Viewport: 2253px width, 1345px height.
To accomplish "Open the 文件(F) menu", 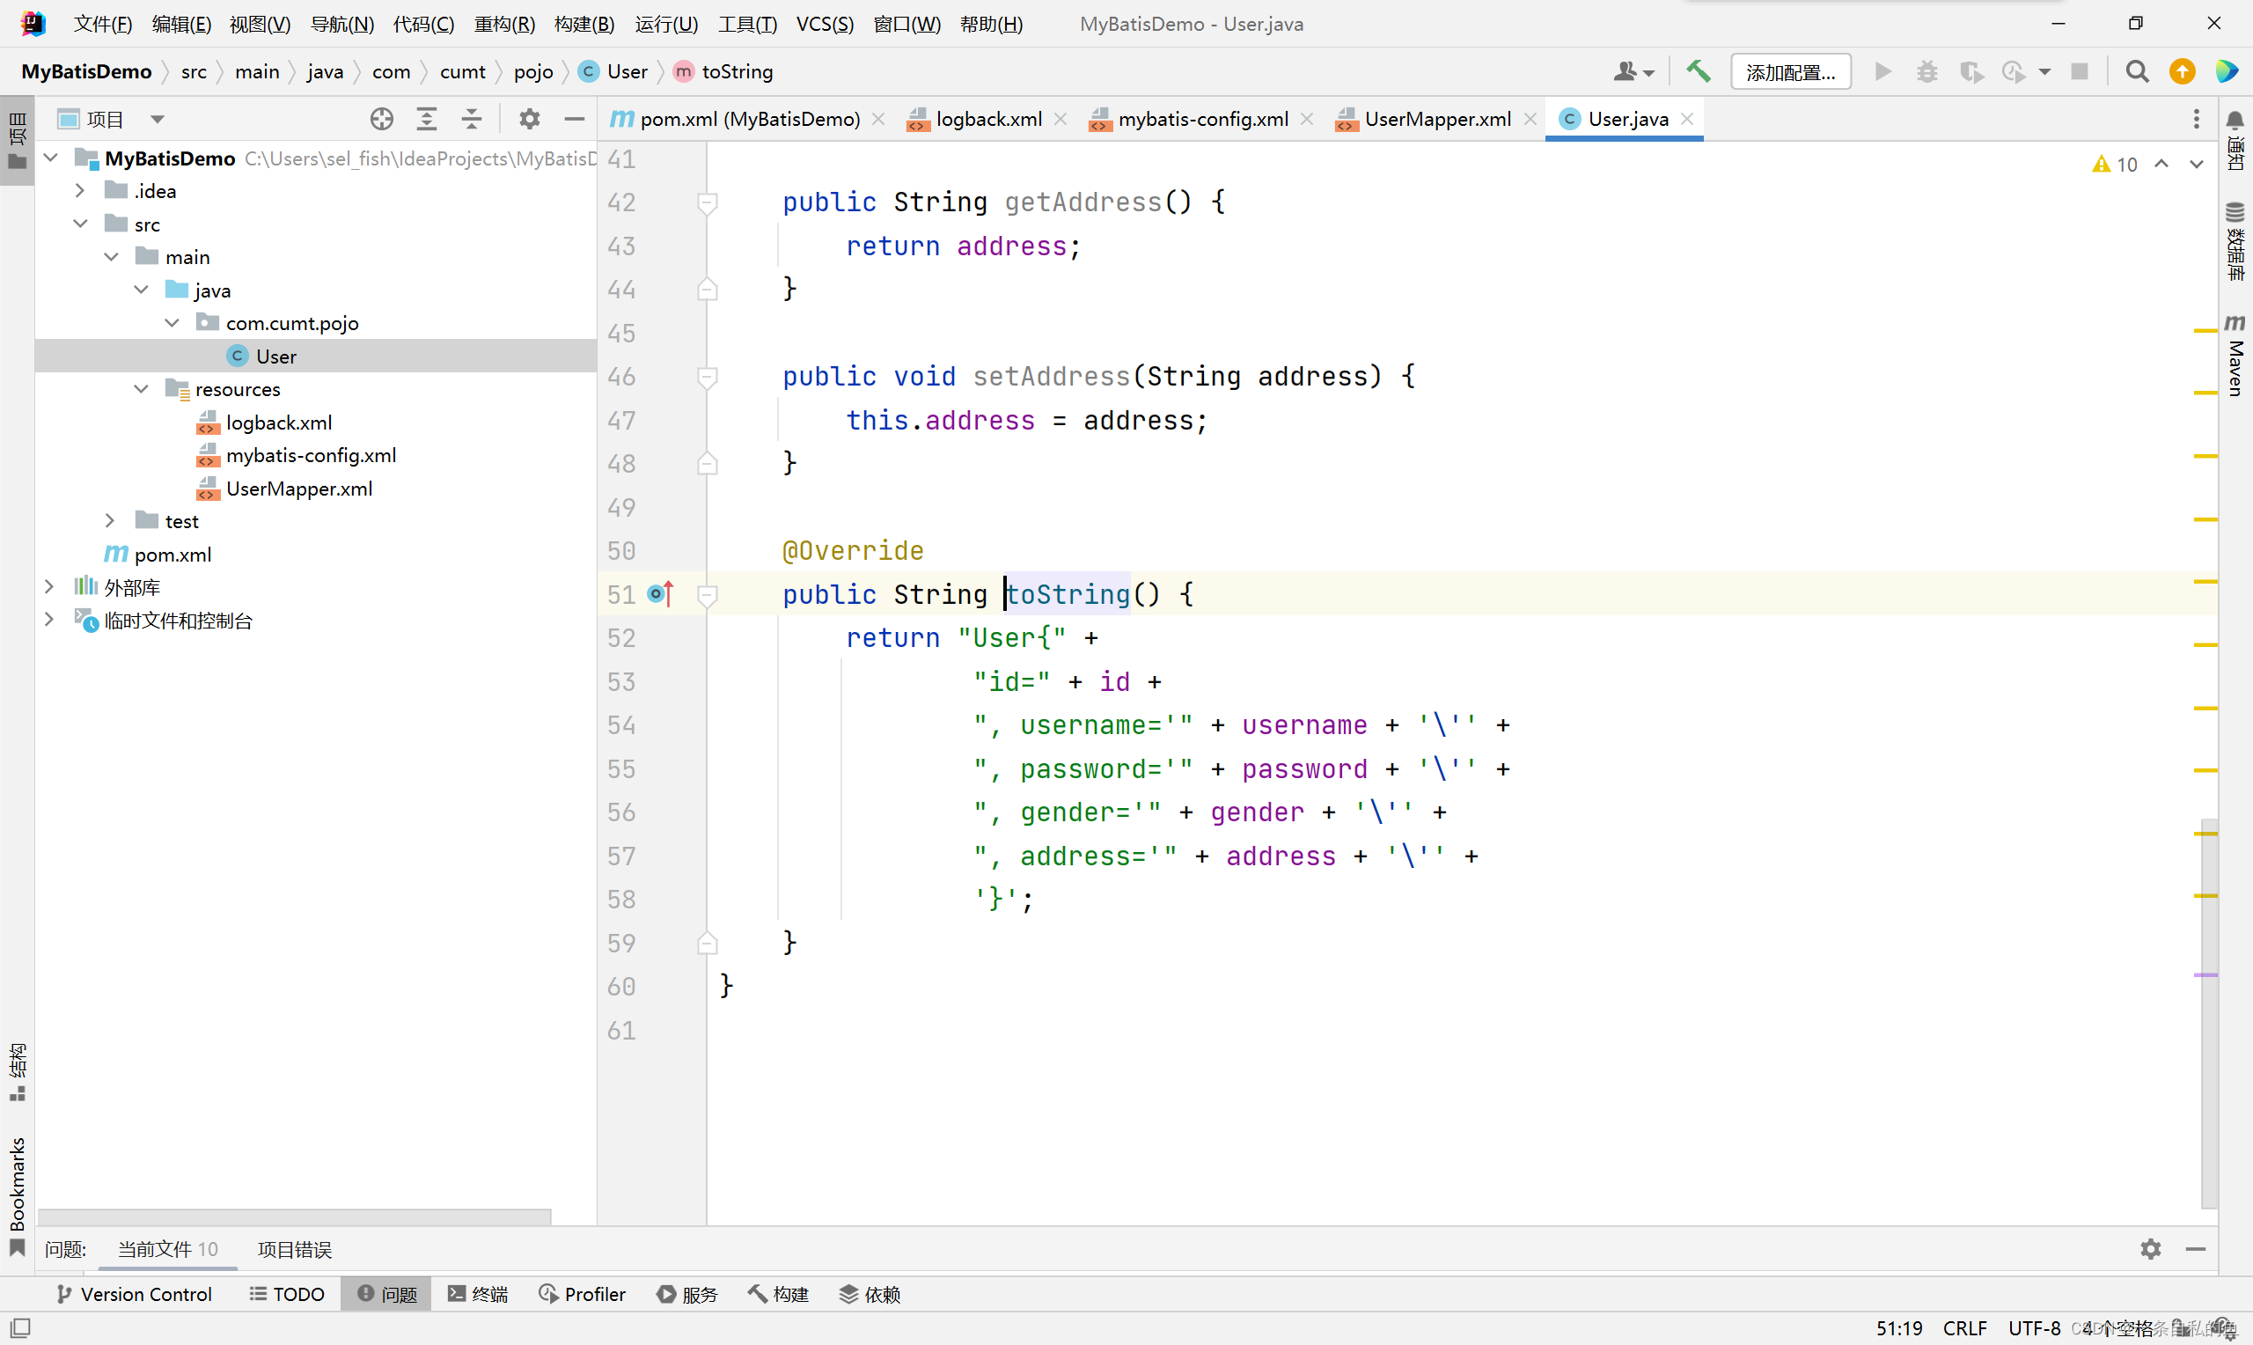I will pos(102,25).
